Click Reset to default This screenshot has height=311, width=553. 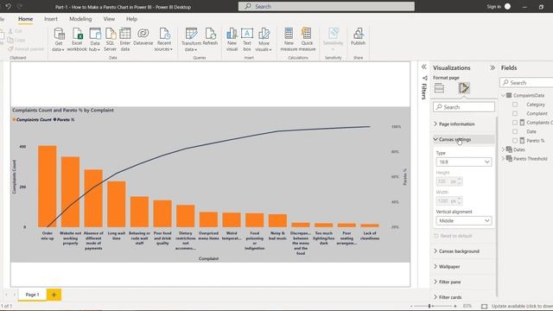coord(453,236)
